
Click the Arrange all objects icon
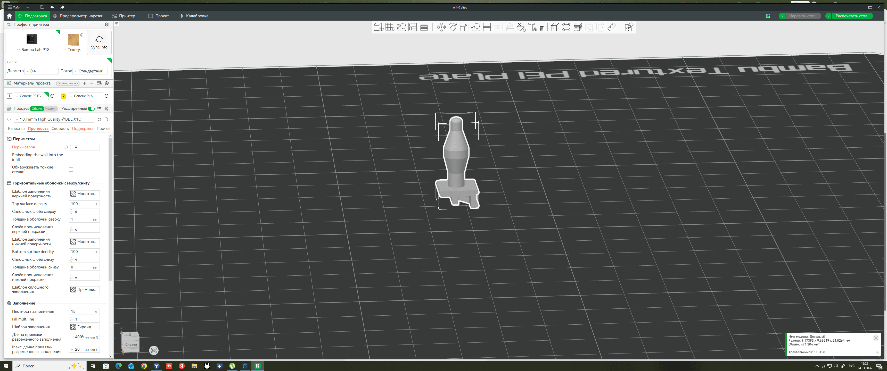(x=413, y=27)
